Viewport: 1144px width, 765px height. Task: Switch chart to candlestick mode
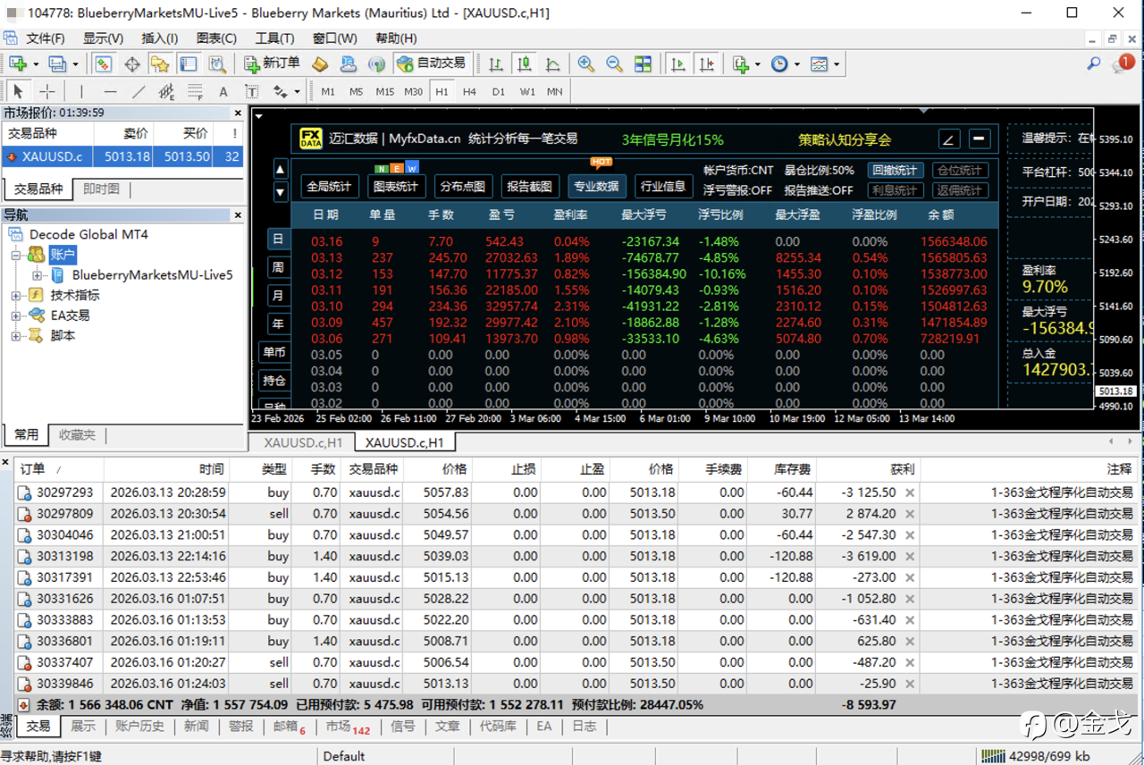[x=525, y=63]
